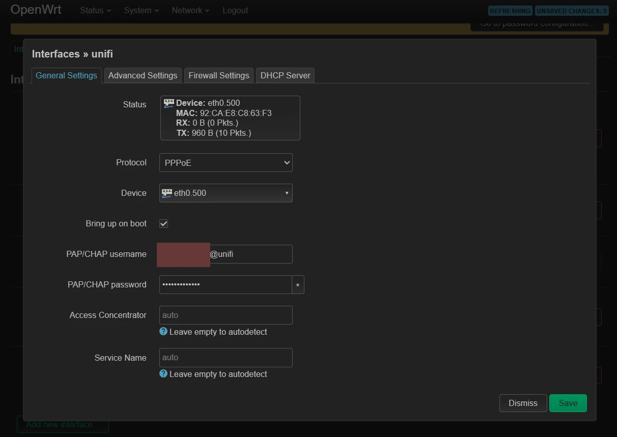Viewport: 617px width, 437px height.
Task: Reveal password with the asterisk button
Action: pos(298,285)
